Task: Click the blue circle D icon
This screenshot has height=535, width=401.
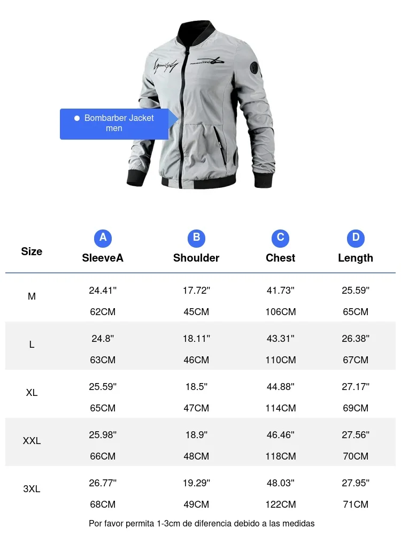Action: 356,238
